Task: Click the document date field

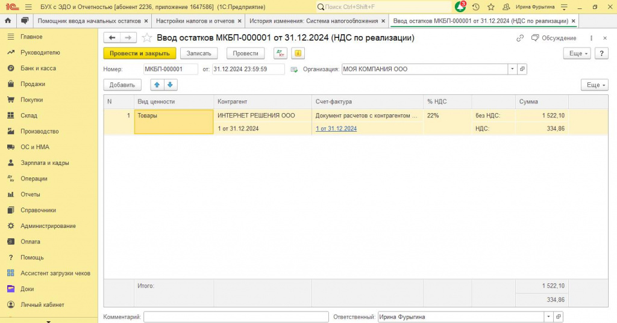Action: coord(248,69)
